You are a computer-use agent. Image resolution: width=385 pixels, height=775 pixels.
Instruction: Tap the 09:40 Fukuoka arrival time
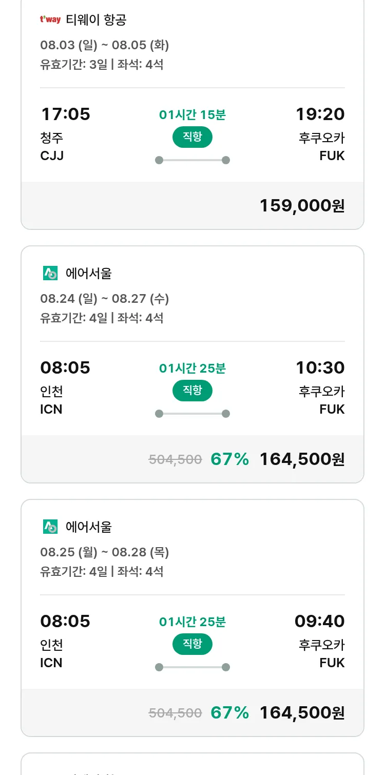(x=319, y=621)
